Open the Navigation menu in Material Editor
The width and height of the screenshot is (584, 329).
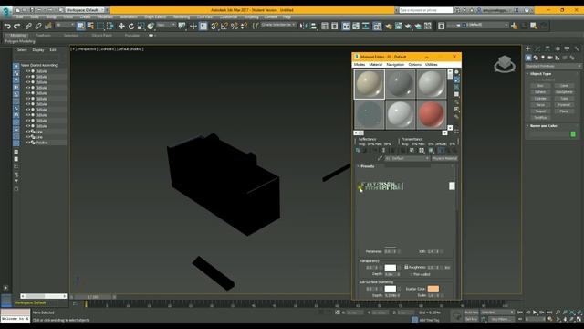click(395, 65)
